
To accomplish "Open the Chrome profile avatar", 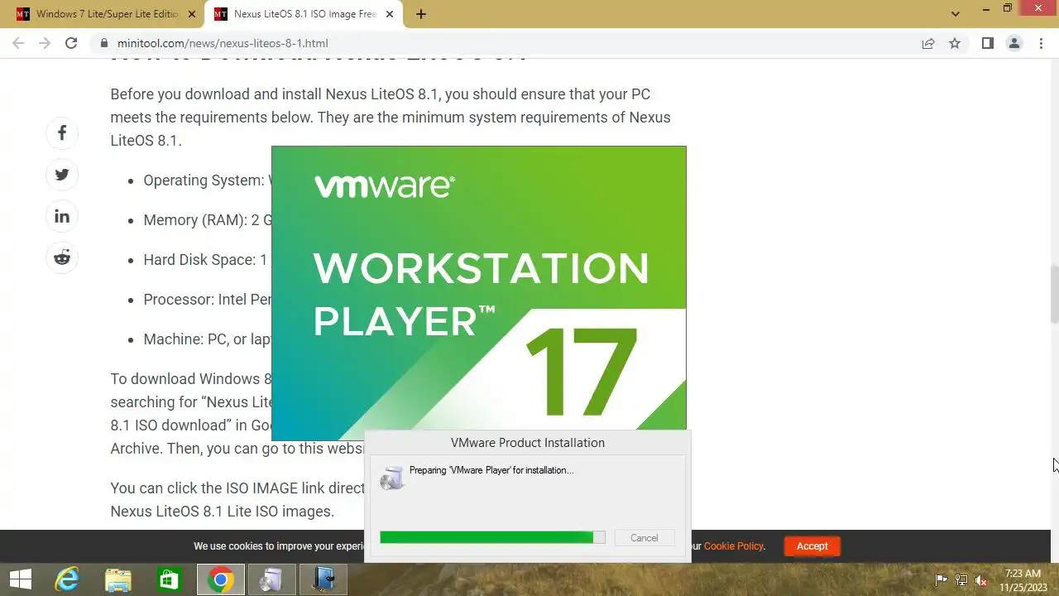I will (x=1014, y=43).
